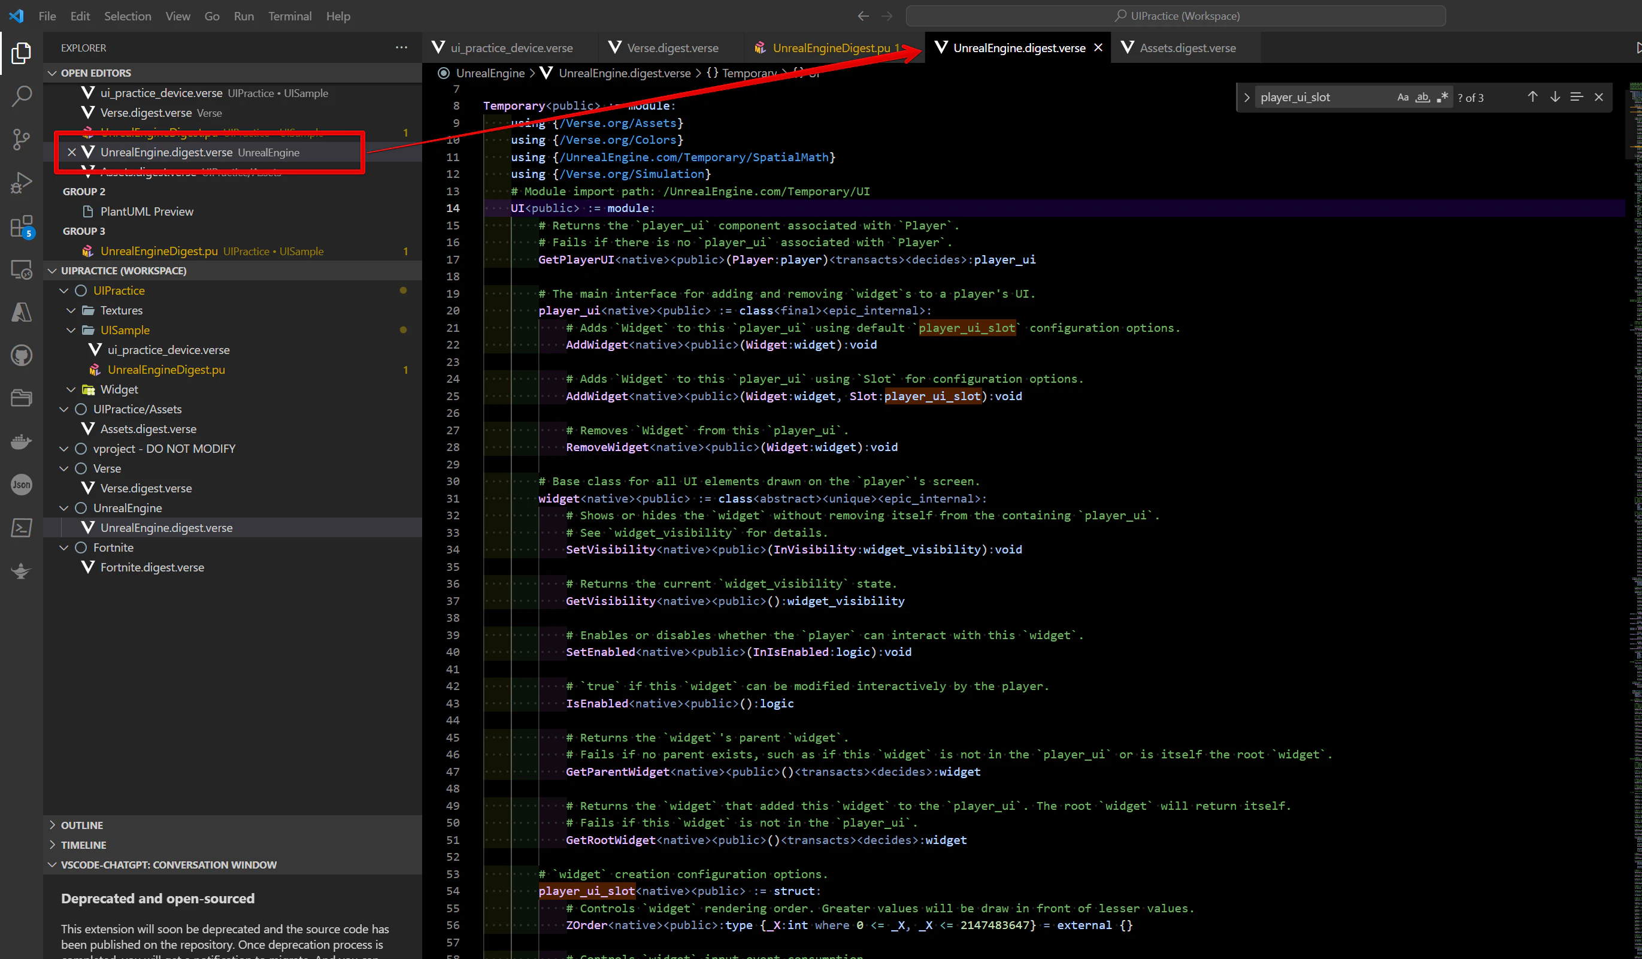Open GitHub icon in activity bar

(21, 355)
